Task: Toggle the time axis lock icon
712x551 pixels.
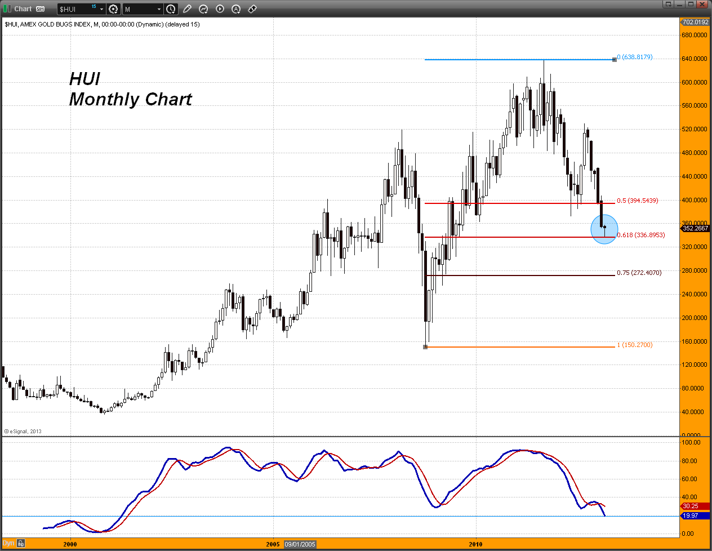Action: [21, 544]
